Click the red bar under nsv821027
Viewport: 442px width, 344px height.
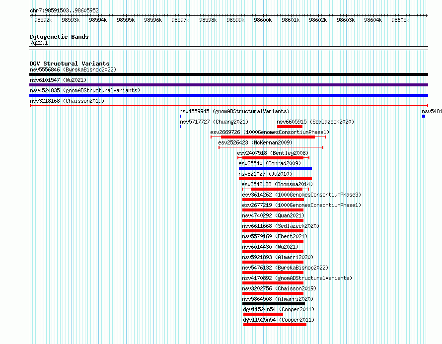(275, 179)
